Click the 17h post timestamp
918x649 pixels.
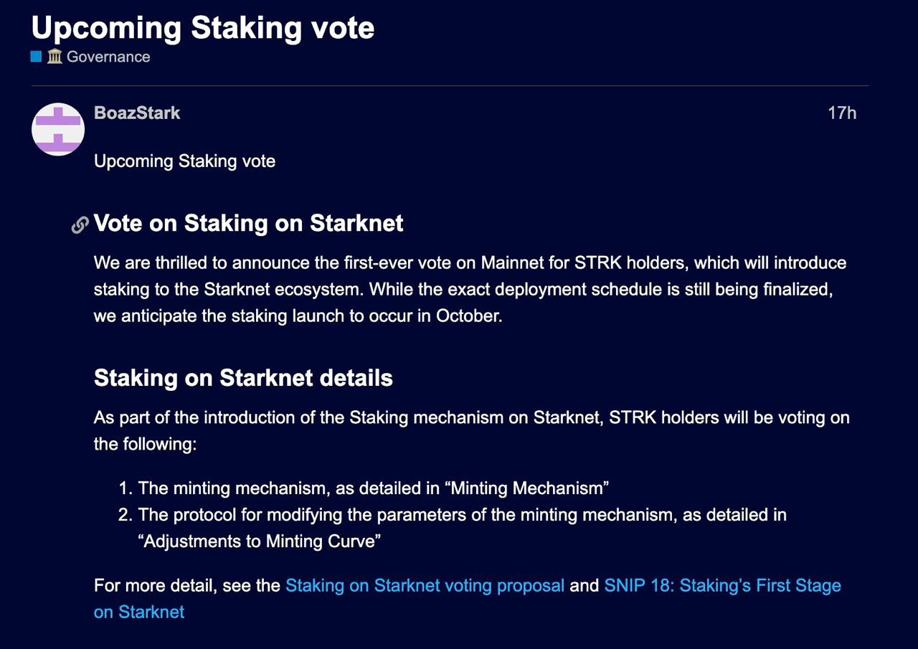(x=841, y=113)
